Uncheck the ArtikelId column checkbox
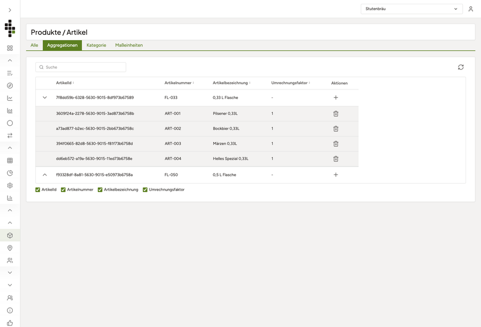Screen dimensions: 481x327 38,189
